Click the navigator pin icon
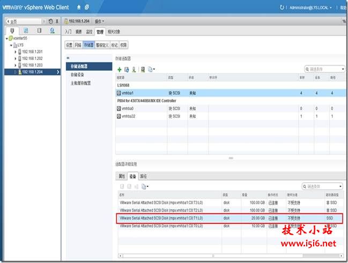 (x=57, y=21)
